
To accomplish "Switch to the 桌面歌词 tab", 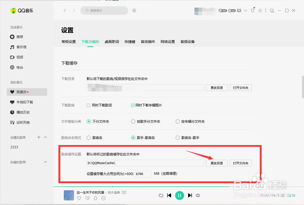I will point(112,42).
